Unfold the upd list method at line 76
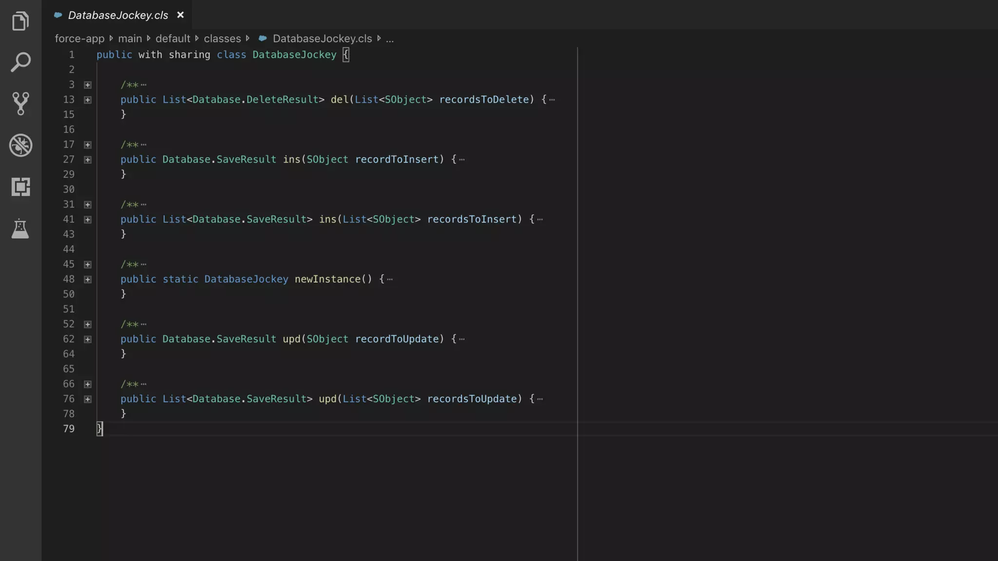 (x=88, y=399)
